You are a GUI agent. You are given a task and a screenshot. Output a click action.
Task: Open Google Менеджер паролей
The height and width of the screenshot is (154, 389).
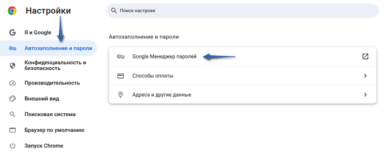point(243,57)
